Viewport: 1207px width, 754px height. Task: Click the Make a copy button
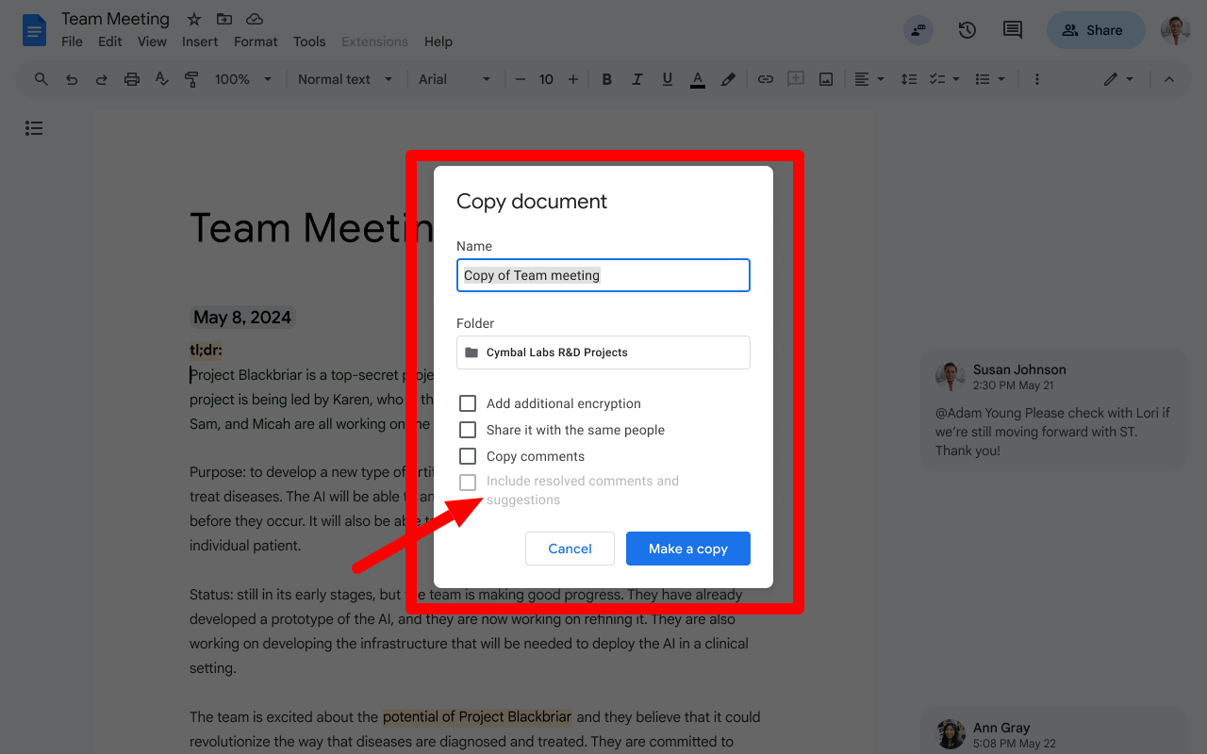[688, 549]
